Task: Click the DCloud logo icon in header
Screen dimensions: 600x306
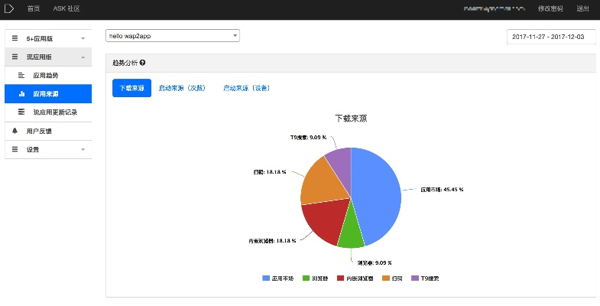Action: point(10,8)
